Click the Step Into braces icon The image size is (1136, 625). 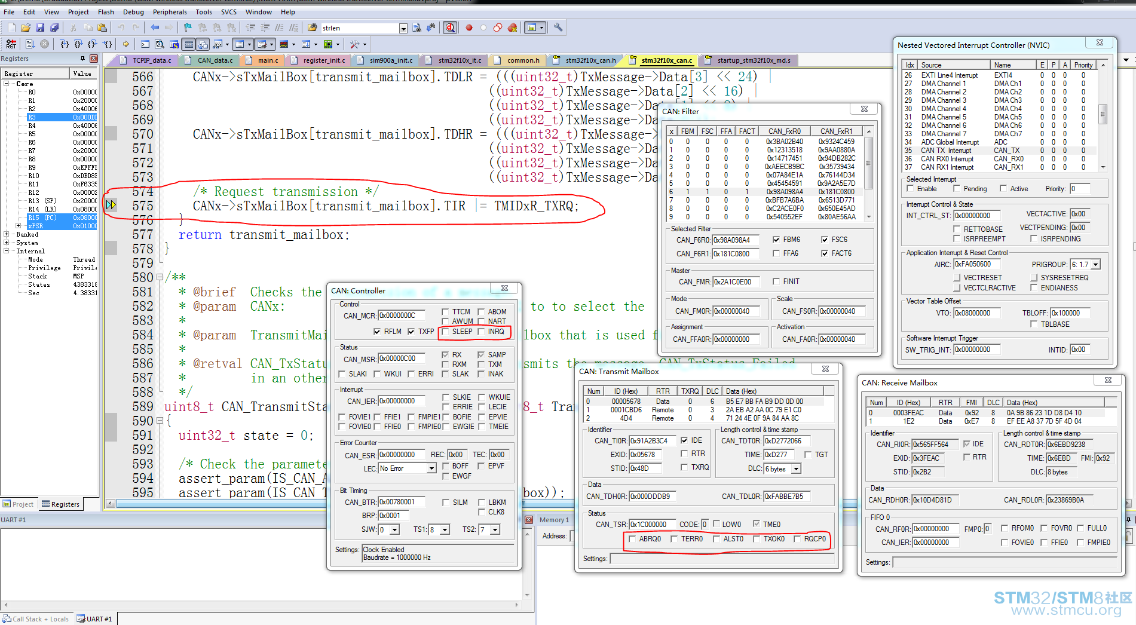pyautogui.click(x=65, y=44)
